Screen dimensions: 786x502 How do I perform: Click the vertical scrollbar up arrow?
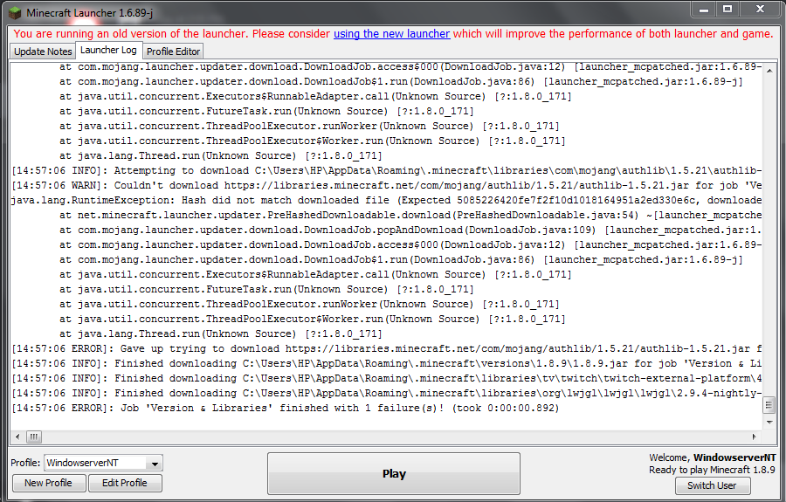(x=769, y=71)
